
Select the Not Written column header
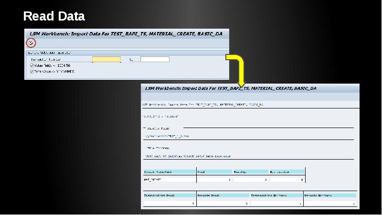click(286, 171)
